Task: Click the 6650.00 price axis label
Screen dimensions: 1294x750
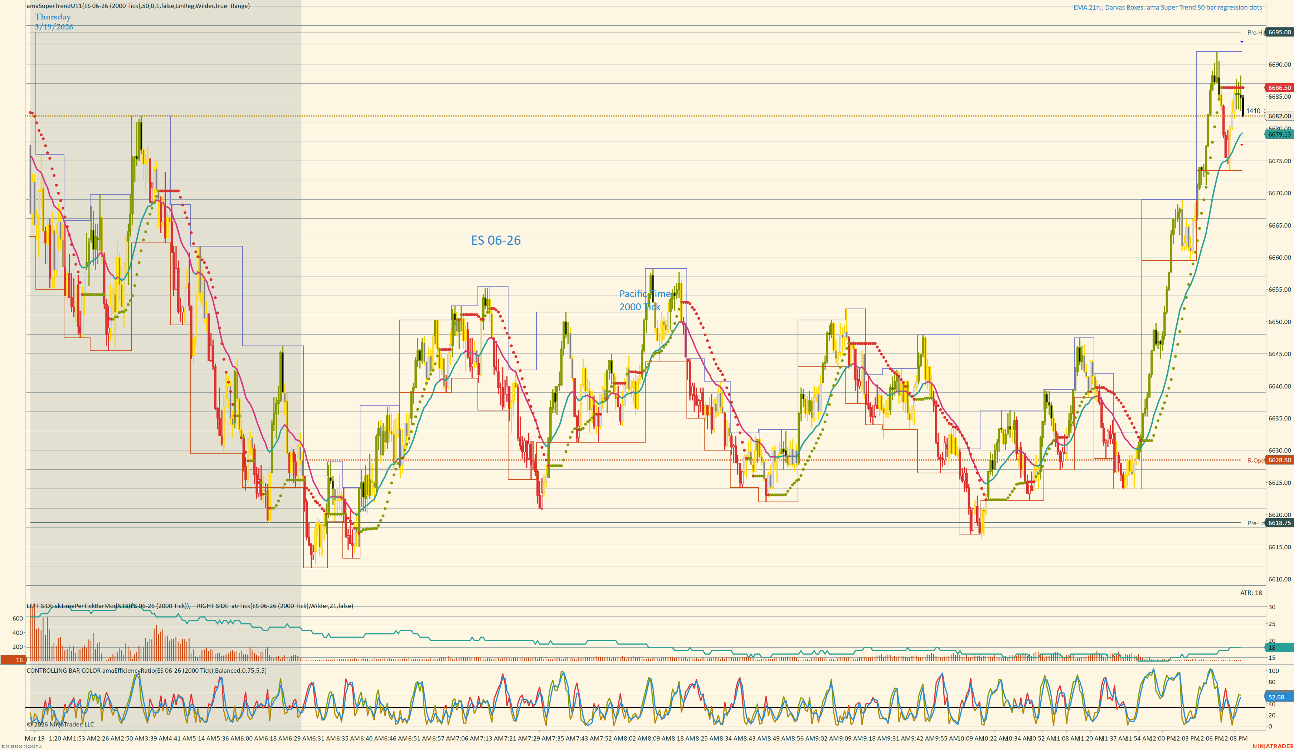Action: tap(1280, 322)
